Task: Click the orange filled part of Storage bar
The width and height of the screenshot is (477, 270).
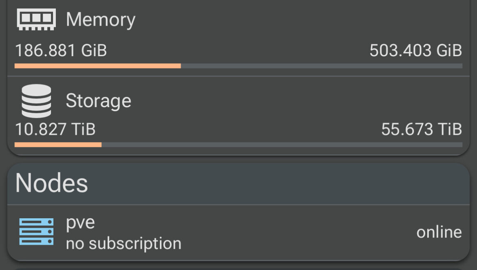Action: pyautogui.click(x=58, y=145)
